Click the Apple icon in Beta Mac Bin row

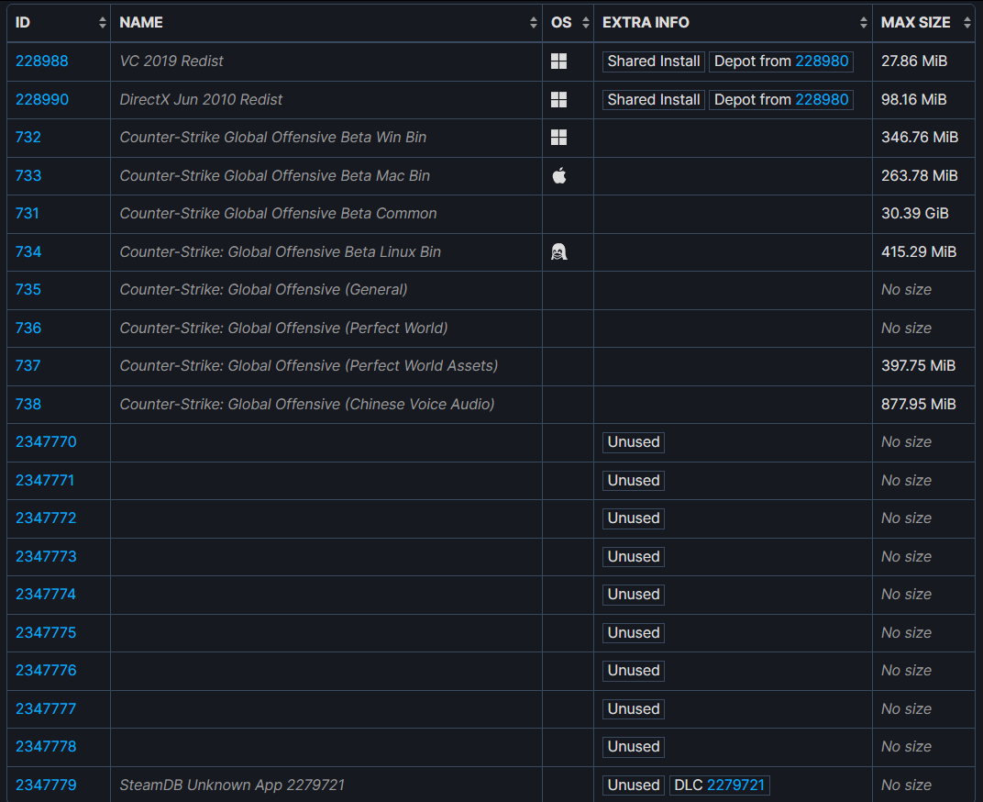559,175
